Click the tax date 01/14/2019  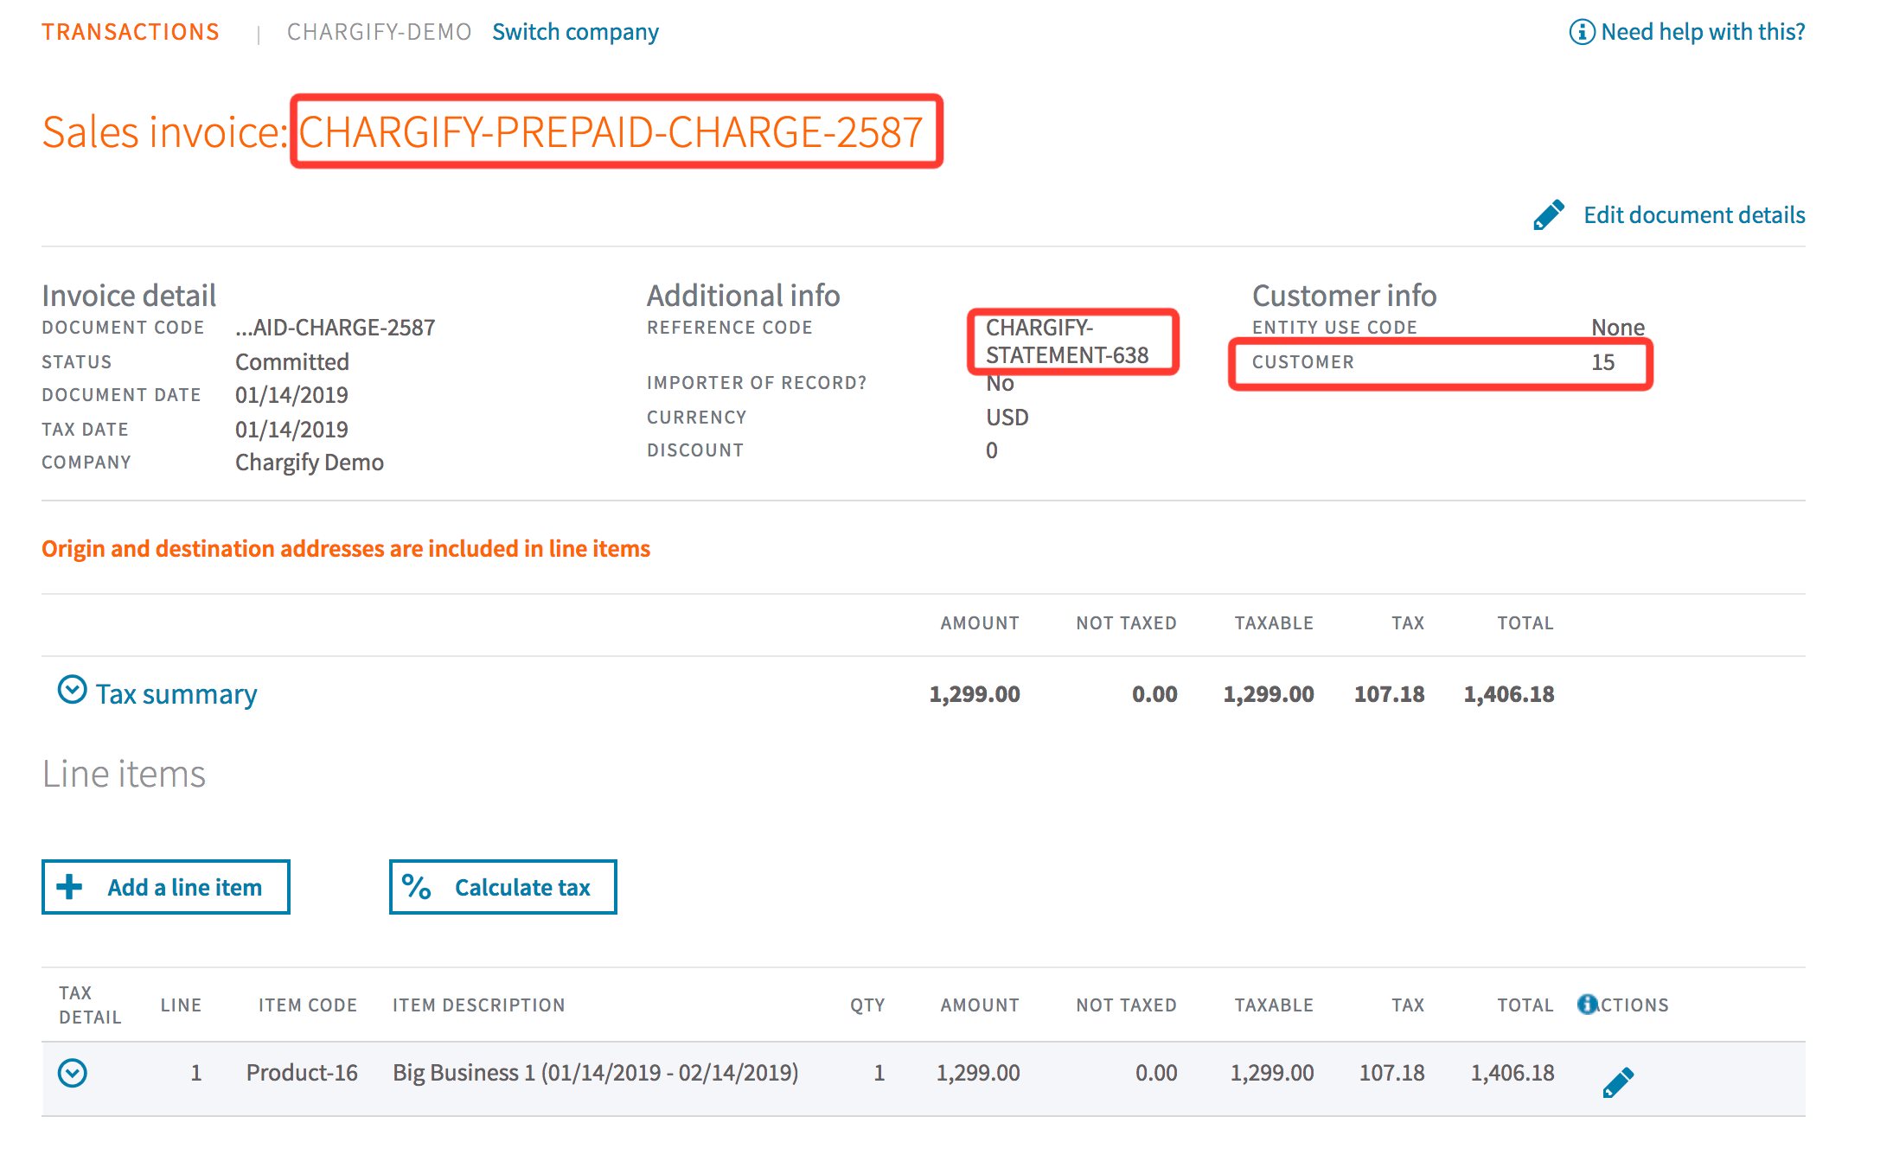click(291, 430)
